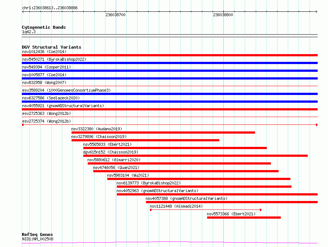Open variant label nsv3279896 (Chaisson2019)
The image size is (328, 247).
[99, 137]
